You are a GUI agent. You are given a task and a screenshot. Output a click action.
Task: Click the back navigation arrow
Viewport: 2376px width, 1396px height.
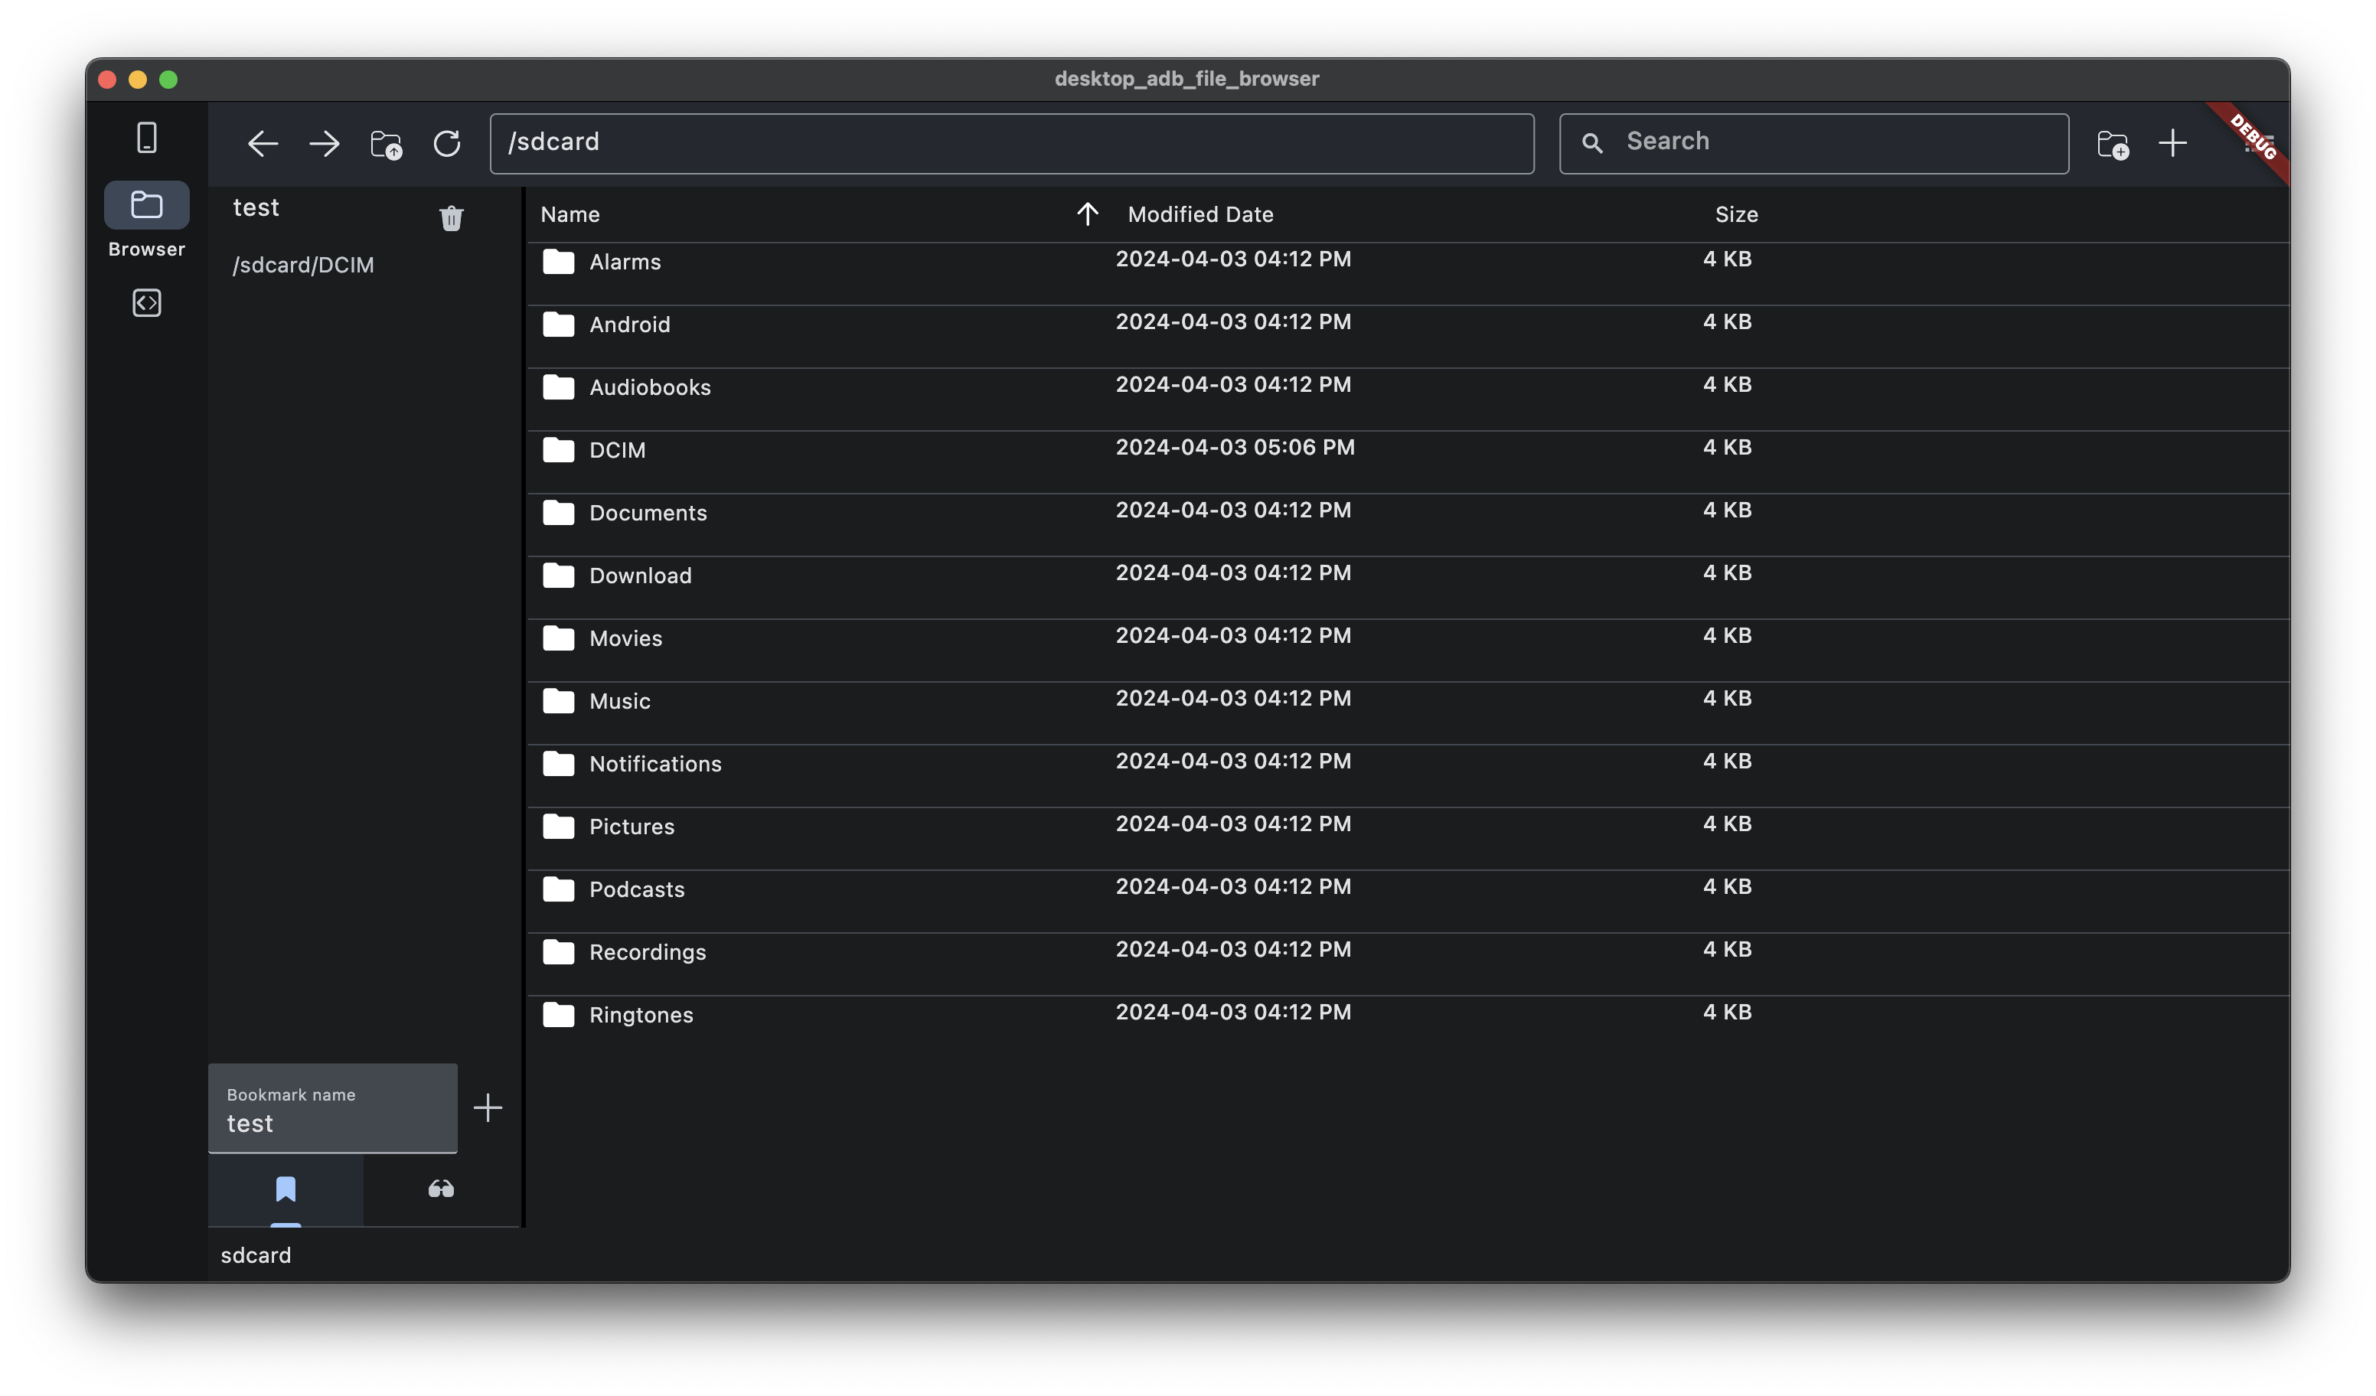pyautogui.click(x=262, y=143)
